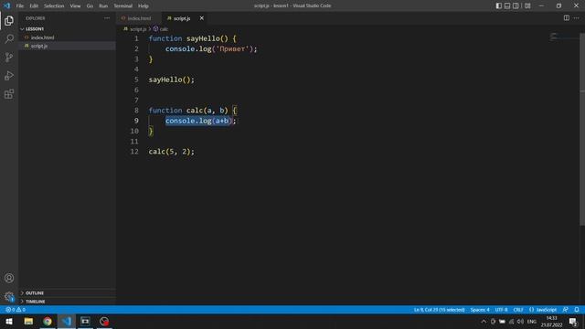Open the Go menu
The height and width of the screenshot is (329, 585).
click(x=90, y=5)
